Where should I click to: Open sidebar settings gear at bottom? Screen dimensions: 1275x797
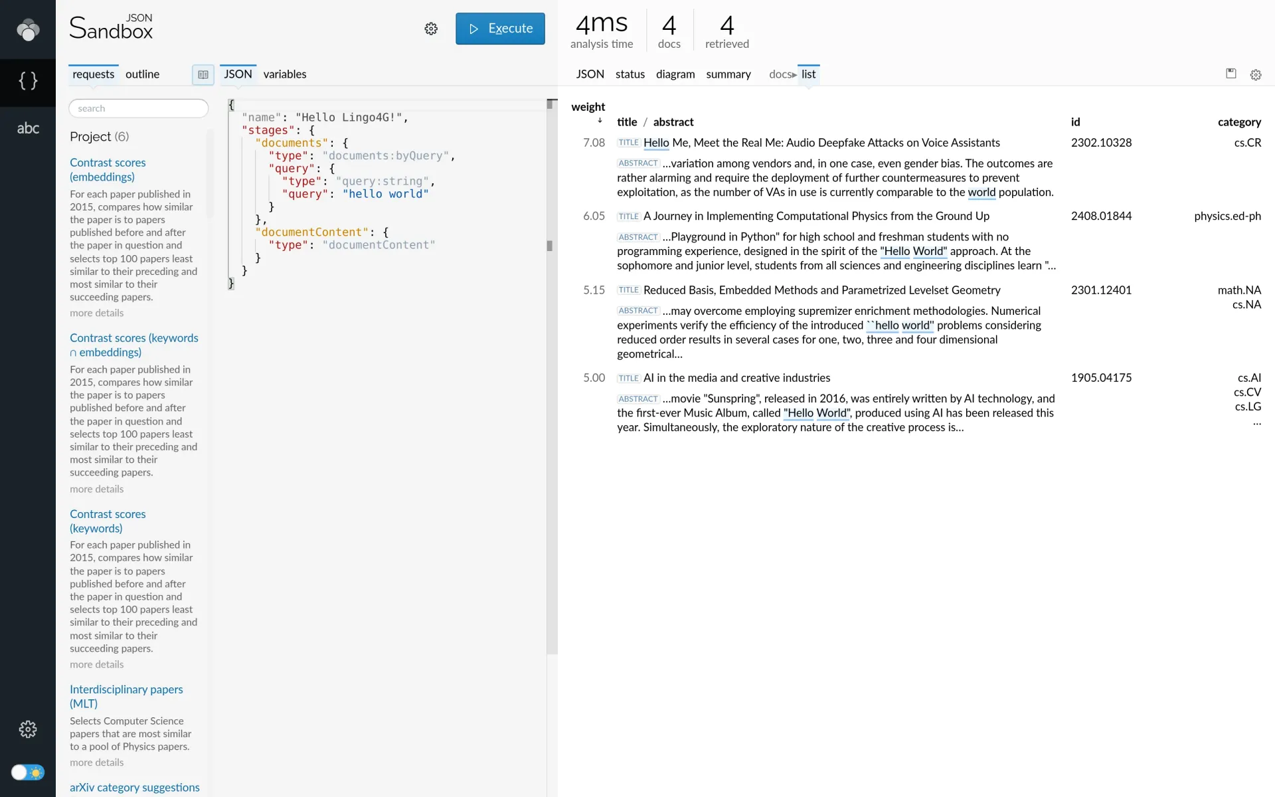[28, 729]
